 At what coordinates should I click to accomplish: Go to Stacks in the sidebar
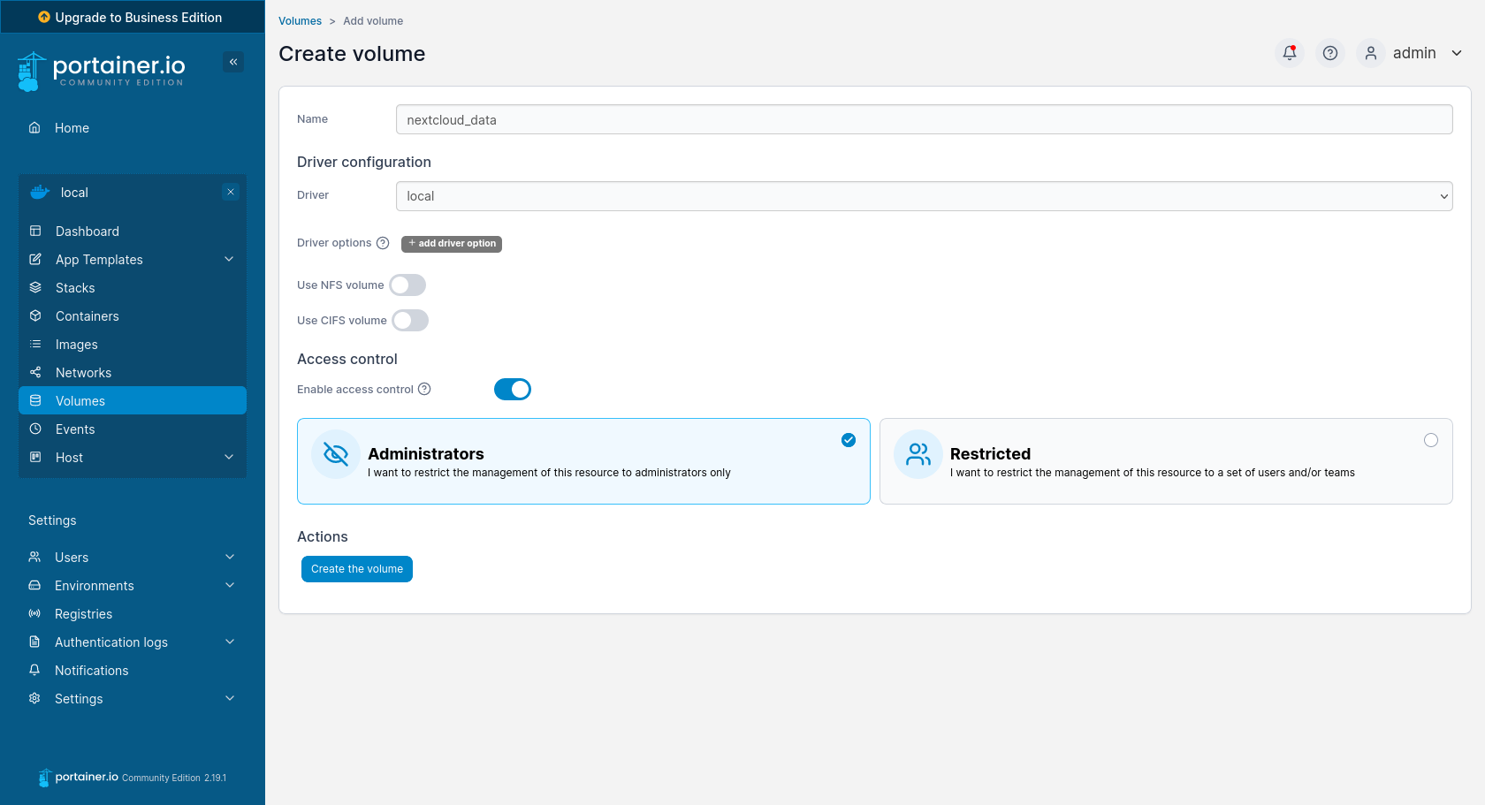click(x=75, y=288)
